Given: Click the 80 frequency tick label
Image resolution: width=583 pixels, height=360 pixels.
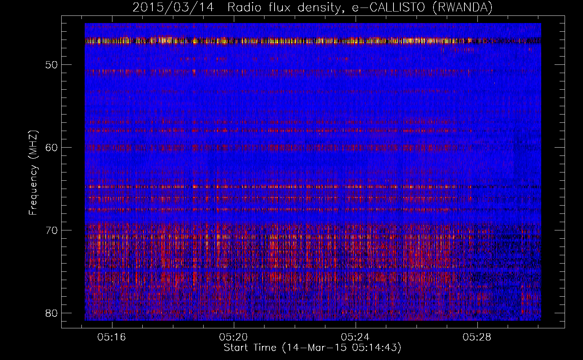Looking at the screenshot, I should pyautogui.click(x=52, y=313).
